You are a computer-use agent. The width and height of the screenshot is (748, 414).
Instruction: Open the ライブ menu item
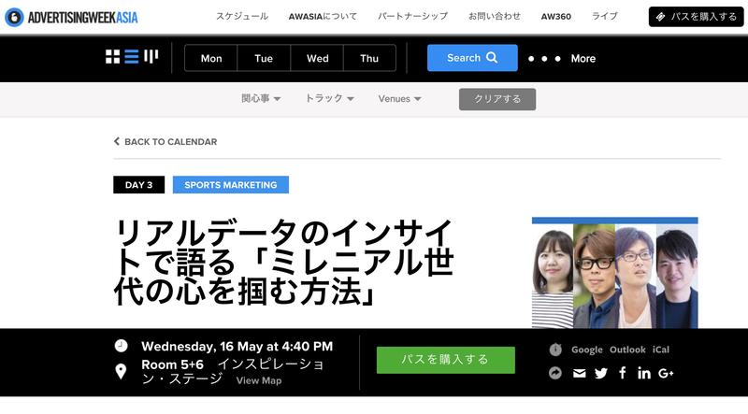(x=604, y=16)
